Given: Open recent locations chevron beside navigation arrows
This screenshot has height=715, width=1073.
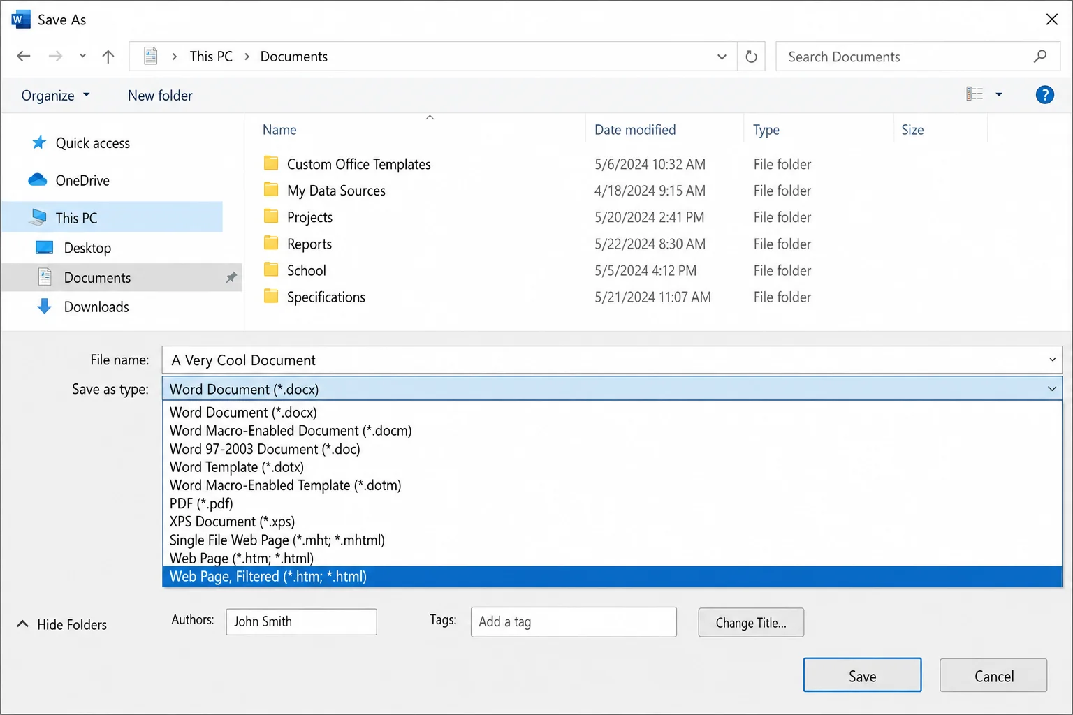Looking at the screenshot, I should [82, 56].
